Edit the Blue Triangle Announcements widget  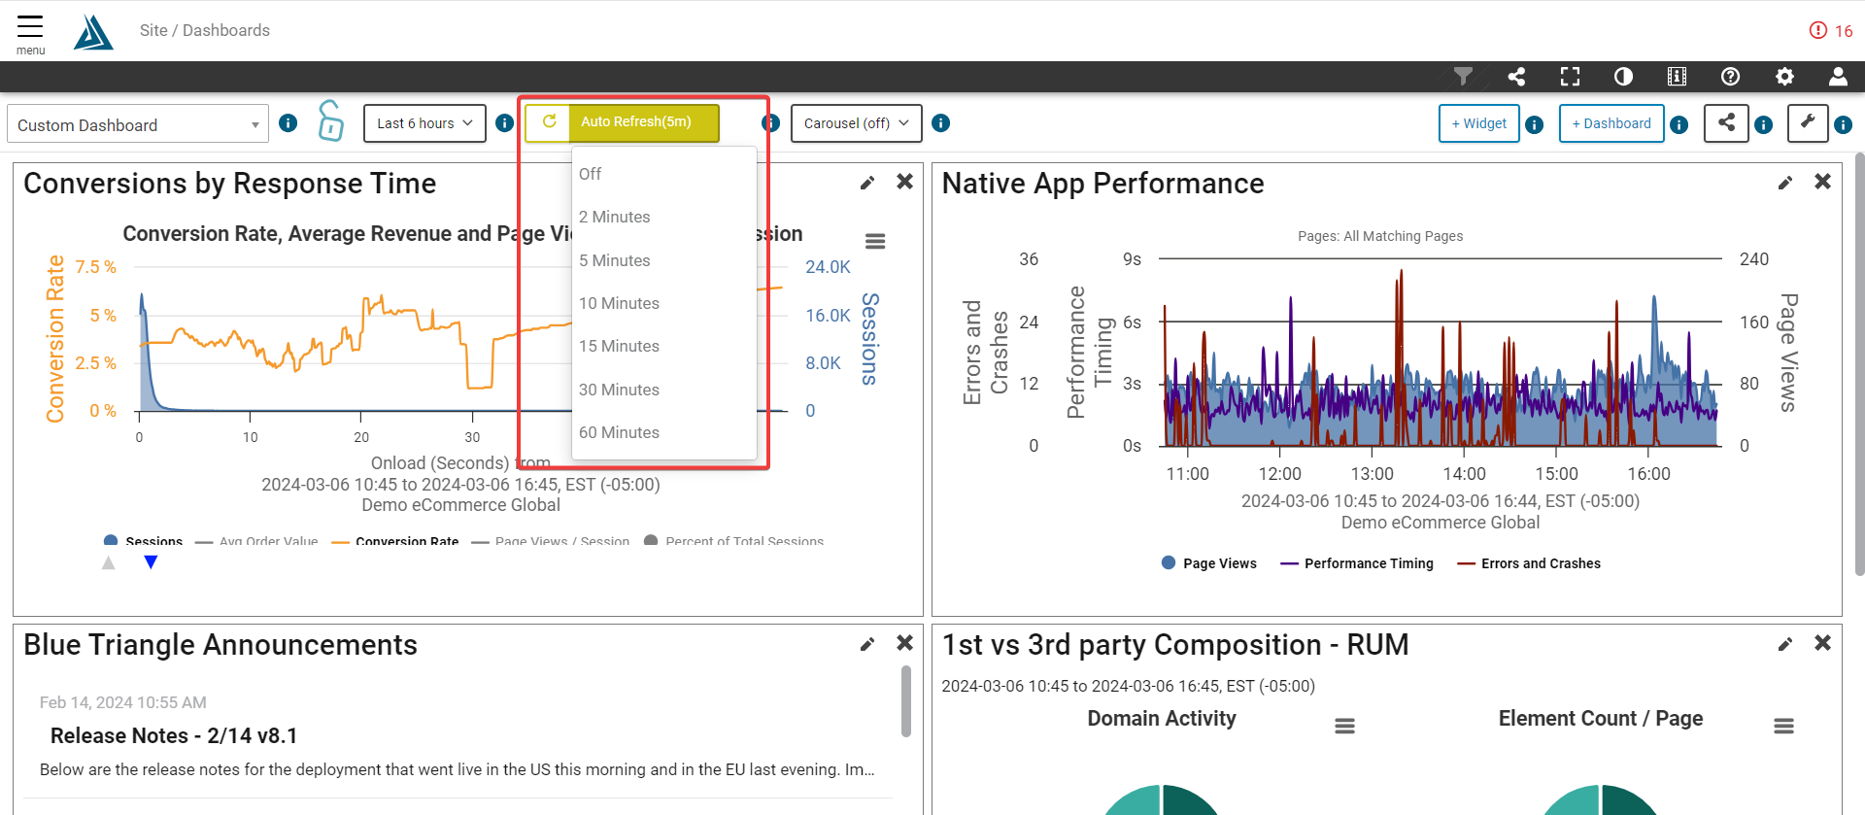pos(867,644)
